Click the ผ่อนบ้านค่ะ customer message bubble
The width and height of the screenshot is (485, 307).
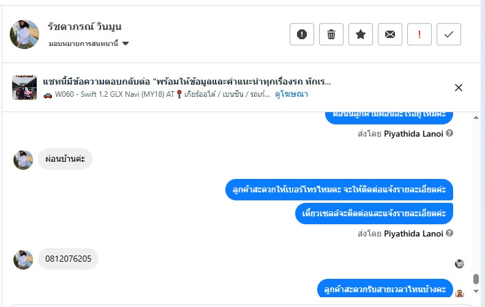coord(65,159)
